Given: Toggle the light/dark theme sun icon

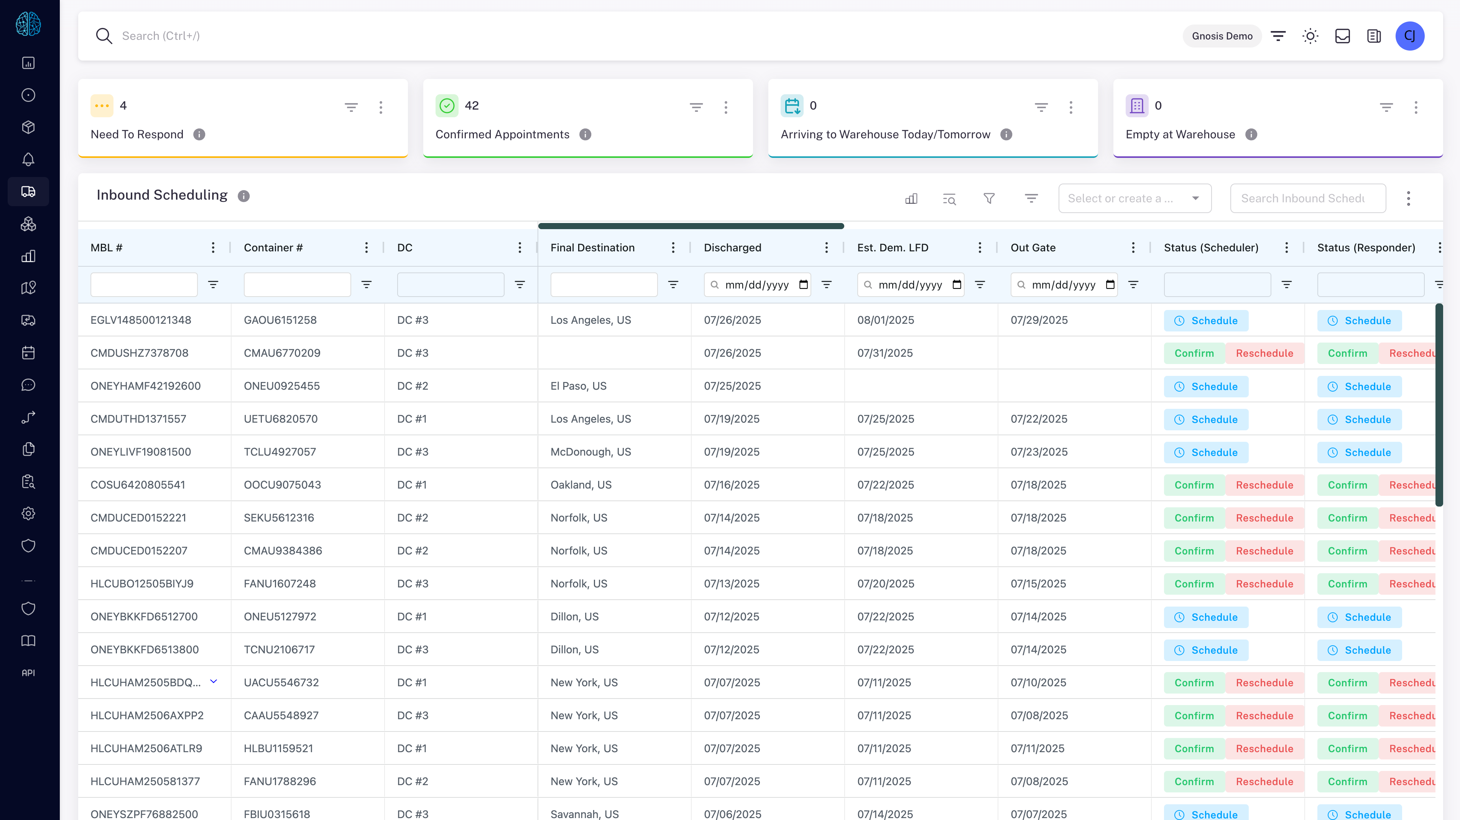Looking at the screenshot, I should click(x=1310, y=36).
